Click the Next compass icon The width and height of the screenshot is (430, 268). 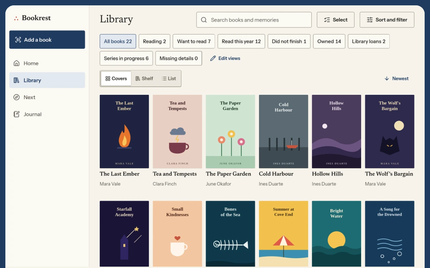(16, 97)
